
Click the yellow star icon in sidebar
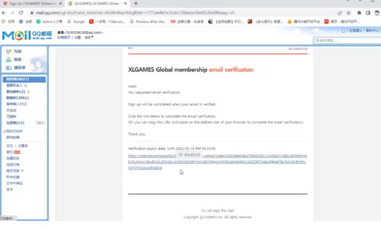tap(28, 92)
